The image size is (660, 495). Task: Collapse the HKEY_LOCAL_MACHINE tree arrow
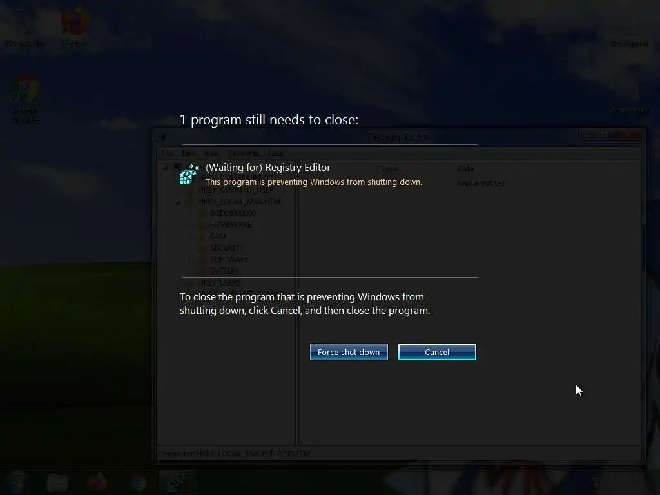pyautogui.click(x=178, y=202)
